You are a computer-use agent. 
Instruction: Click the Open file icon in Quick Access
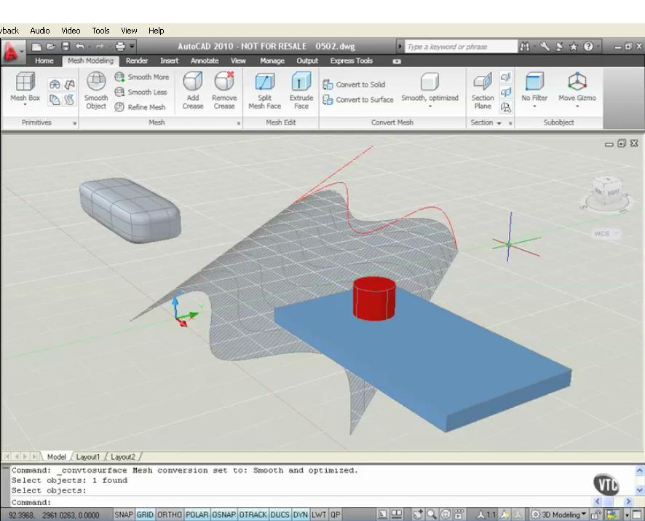51,47
